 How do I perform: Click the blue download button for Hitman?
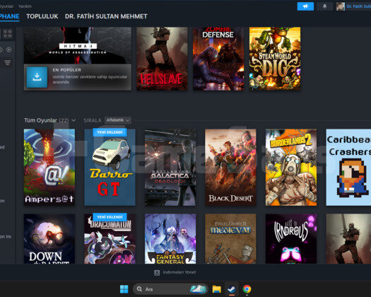(x=37, y=77)
